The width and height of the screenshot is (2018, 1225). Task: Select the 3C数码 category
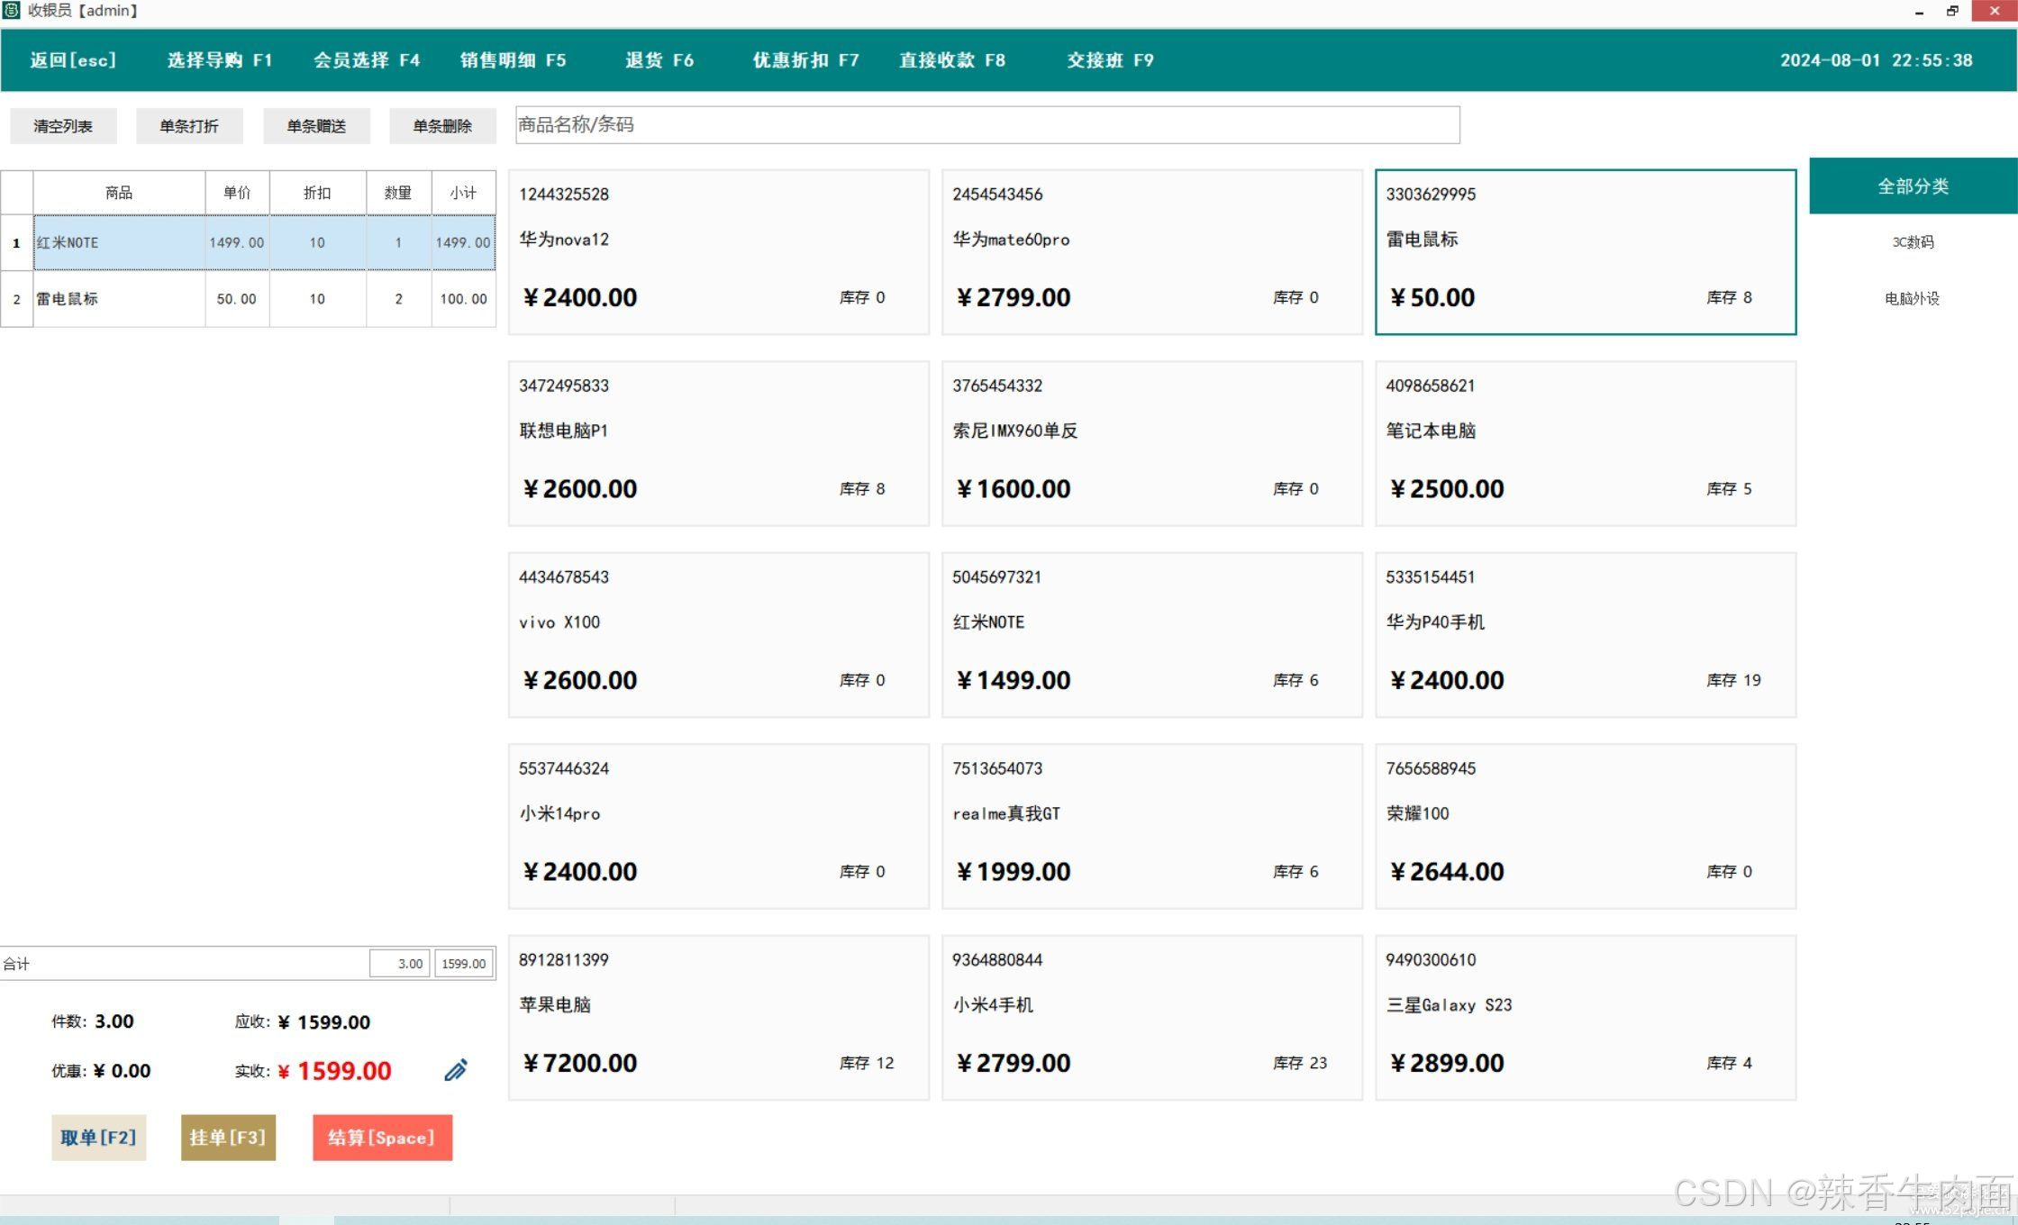pyautogui.click(x=1912, y=241)
